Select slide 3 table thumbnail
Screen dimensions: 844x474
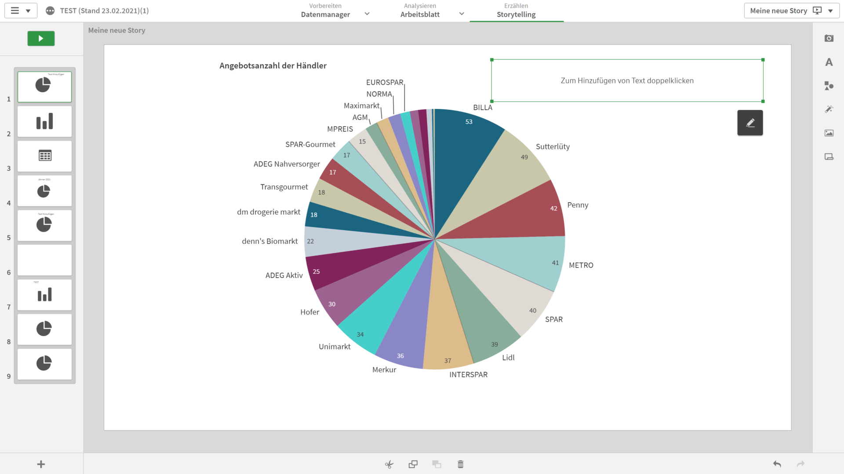(x=44, y=156)
